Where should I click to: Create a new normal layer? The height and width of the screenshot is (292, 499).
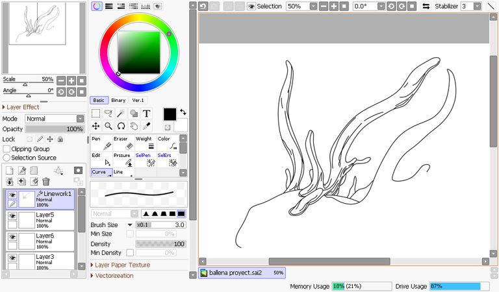10,171
